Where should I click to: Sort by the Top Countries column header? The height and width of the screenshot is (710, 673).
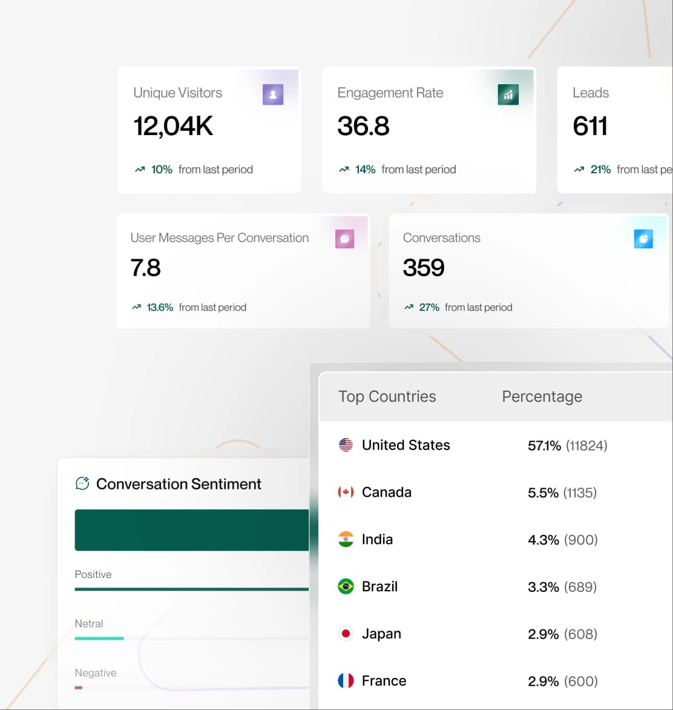pyautogui.click(x=387, y=397)
